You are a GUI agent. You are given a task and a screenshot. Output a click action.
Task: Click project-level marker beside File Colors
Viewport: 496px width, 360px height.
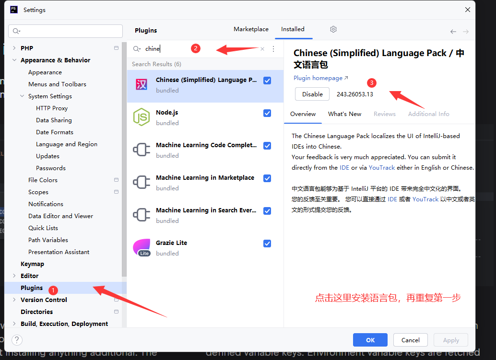pyautogui.click(x=116, y=180)
